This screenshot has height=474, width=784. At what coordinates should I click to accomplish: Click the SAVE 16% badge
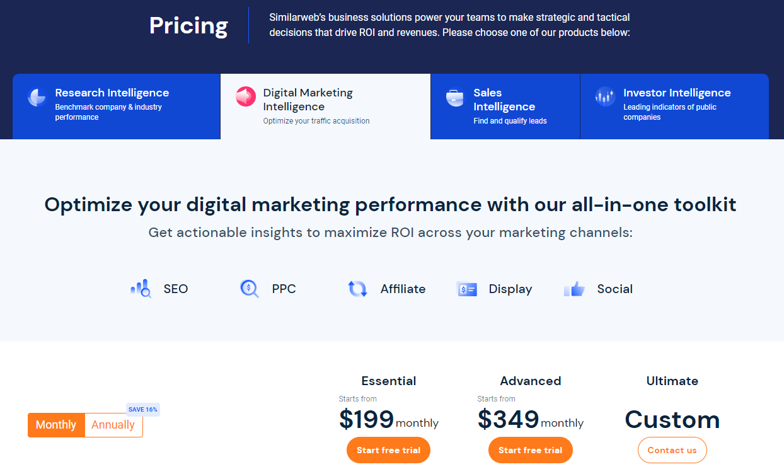point(143,409)
